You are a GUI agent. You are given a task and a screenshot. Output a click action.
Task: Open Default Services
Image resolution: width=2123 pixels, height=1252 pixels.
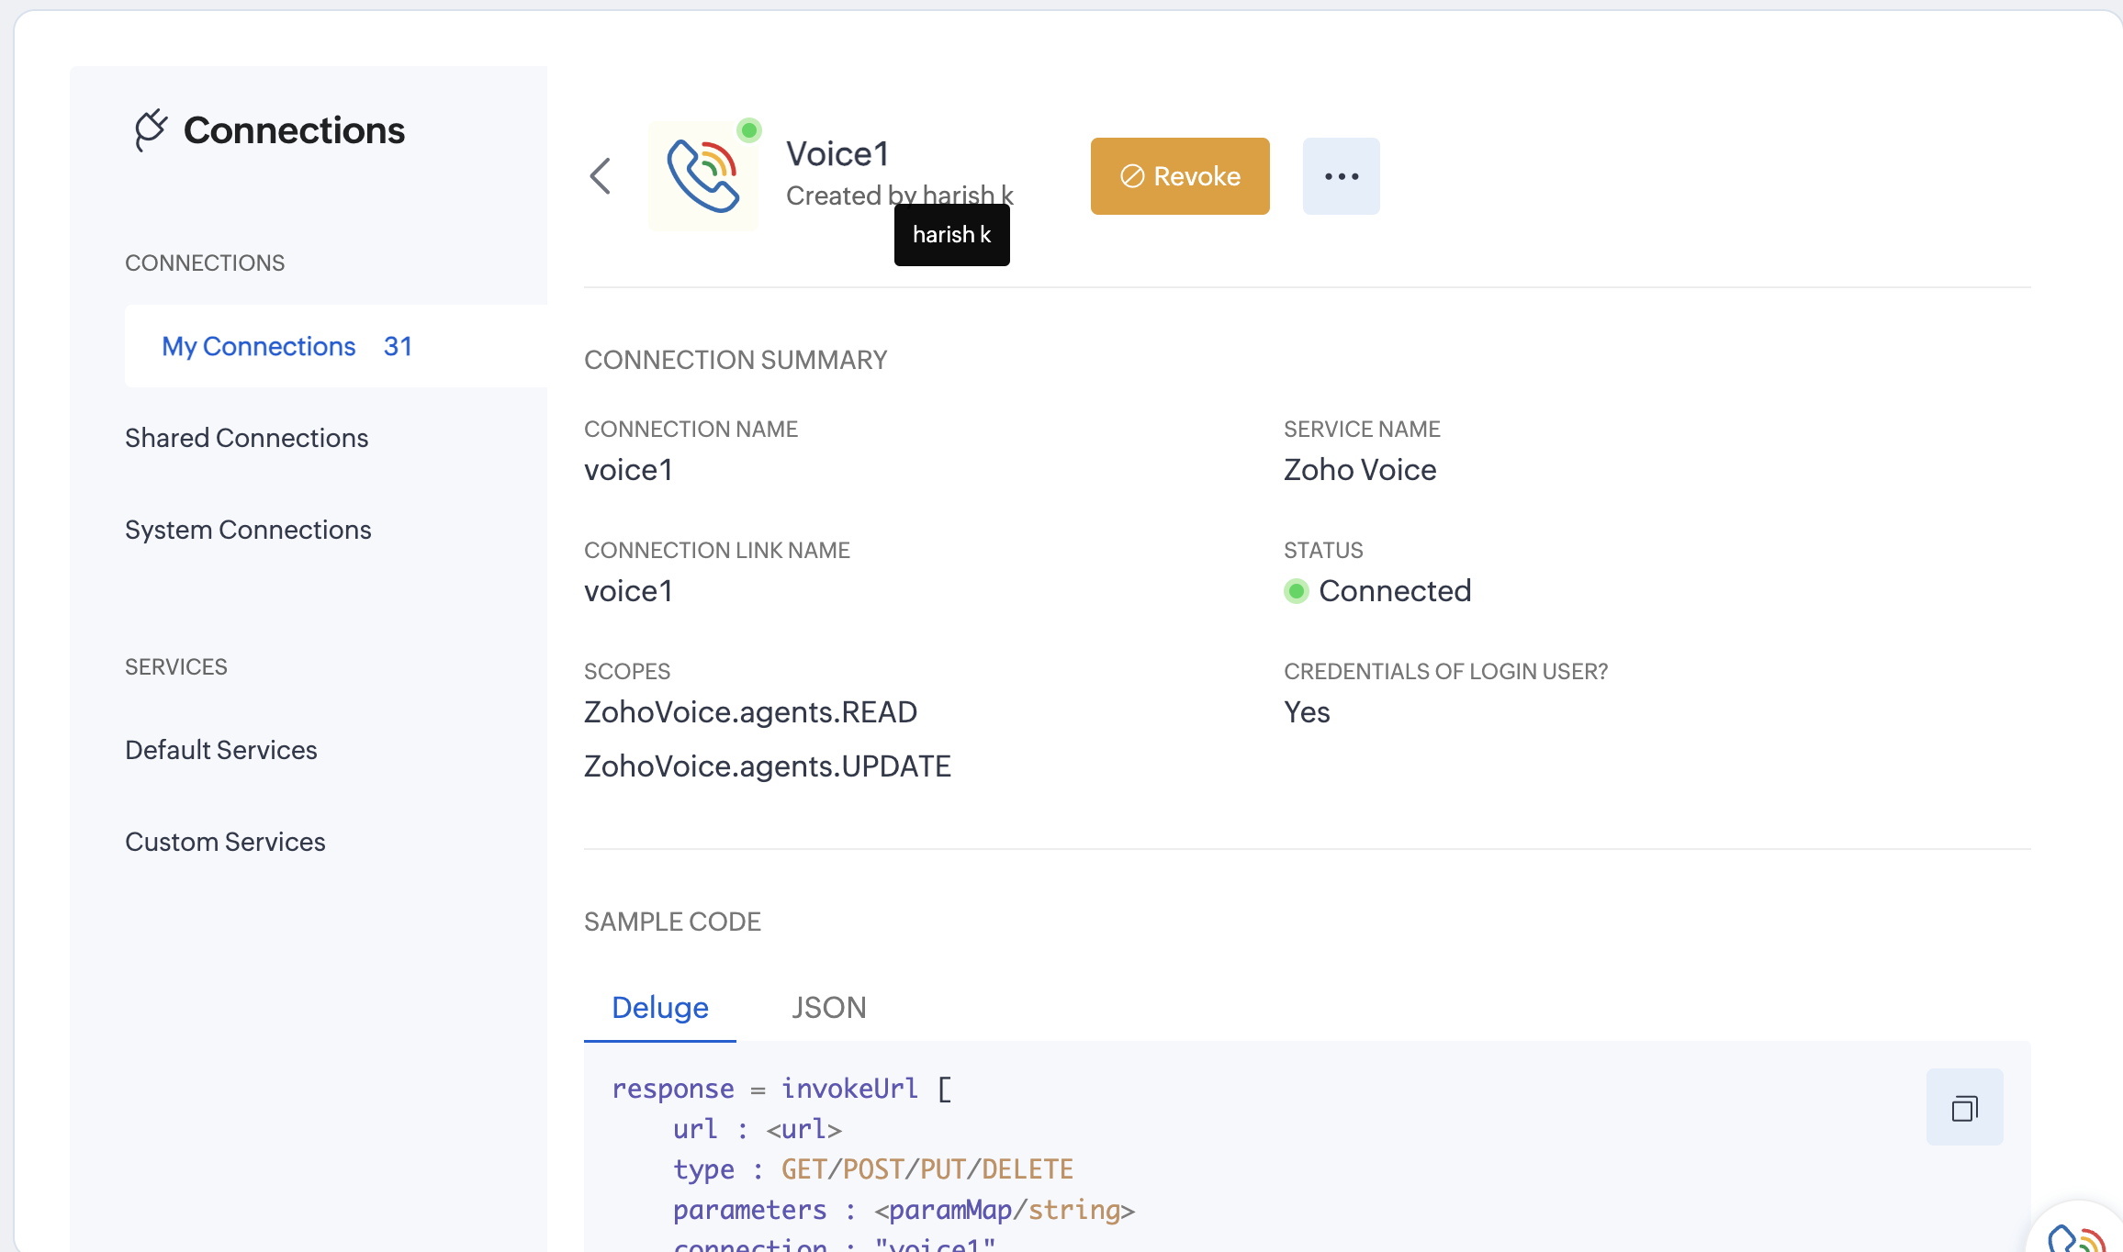point(220,750)
